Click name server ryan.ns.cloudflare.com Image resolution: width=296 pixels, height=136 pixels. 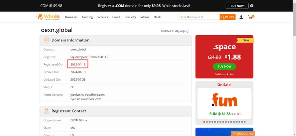coord(86,99)
